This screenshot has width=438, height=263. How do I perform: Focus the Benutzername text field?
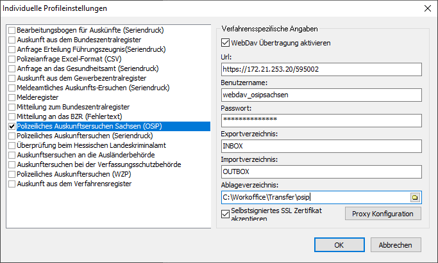coord(320,95)
